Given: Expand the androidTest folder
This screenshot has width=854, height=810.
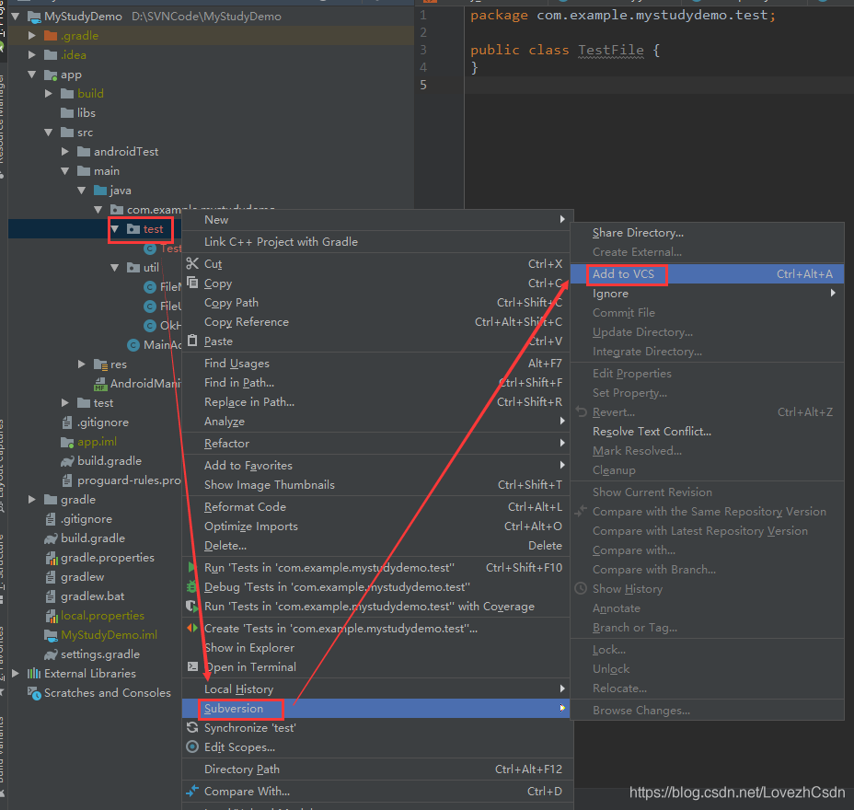Looking at the screenshot, I should pos(64,152).
